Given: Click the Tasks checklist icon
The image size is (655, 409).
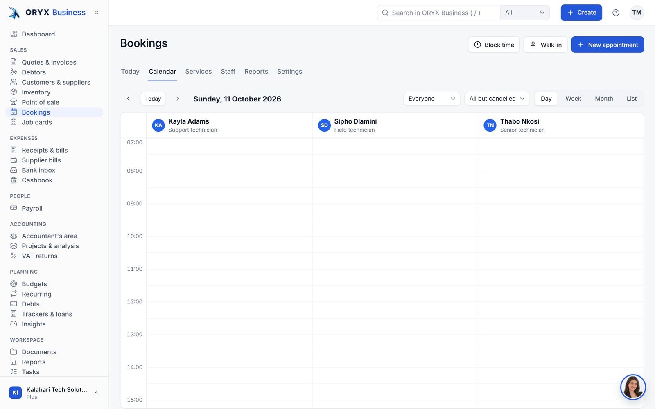Looking at the screenshot, I should tap(14, 372).
